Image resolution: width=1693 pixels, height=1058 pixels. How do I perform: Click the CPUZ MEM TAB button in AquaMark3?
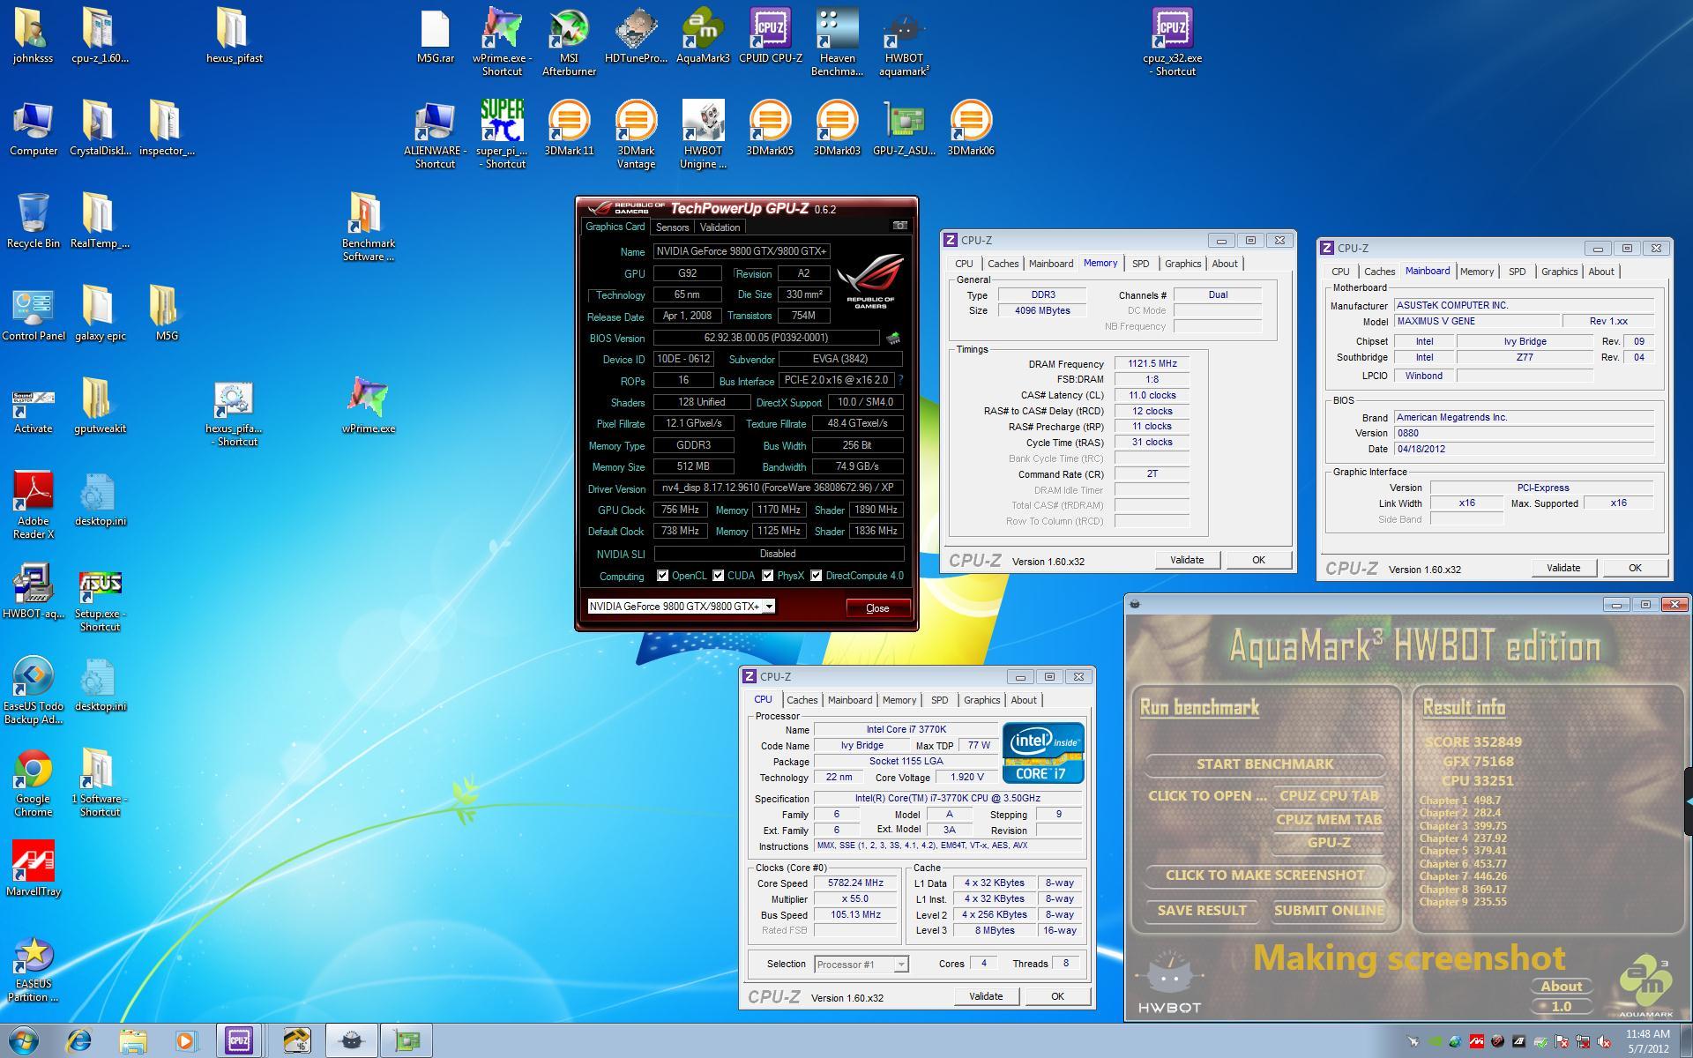[x=1329, y=820]
